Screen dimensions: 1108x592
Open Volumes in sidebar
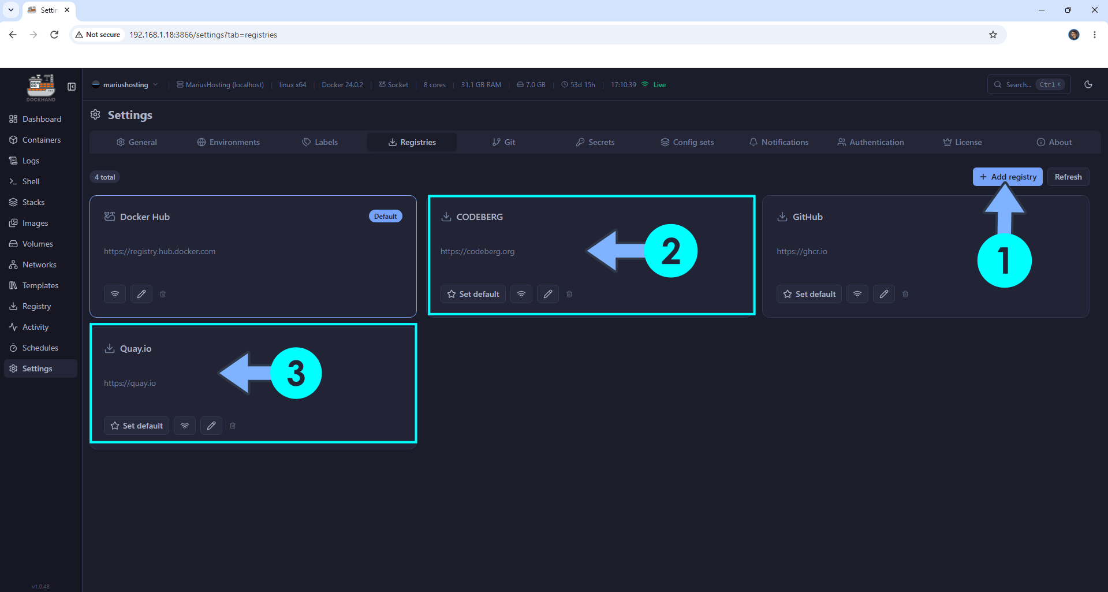click(x=40, y=244)
